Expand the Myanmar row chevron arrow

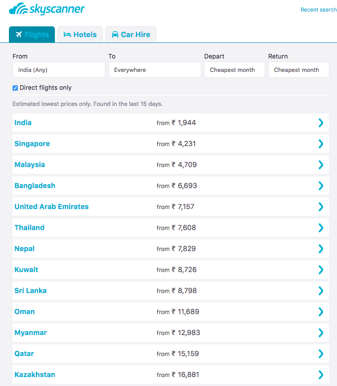coord(321,333)
